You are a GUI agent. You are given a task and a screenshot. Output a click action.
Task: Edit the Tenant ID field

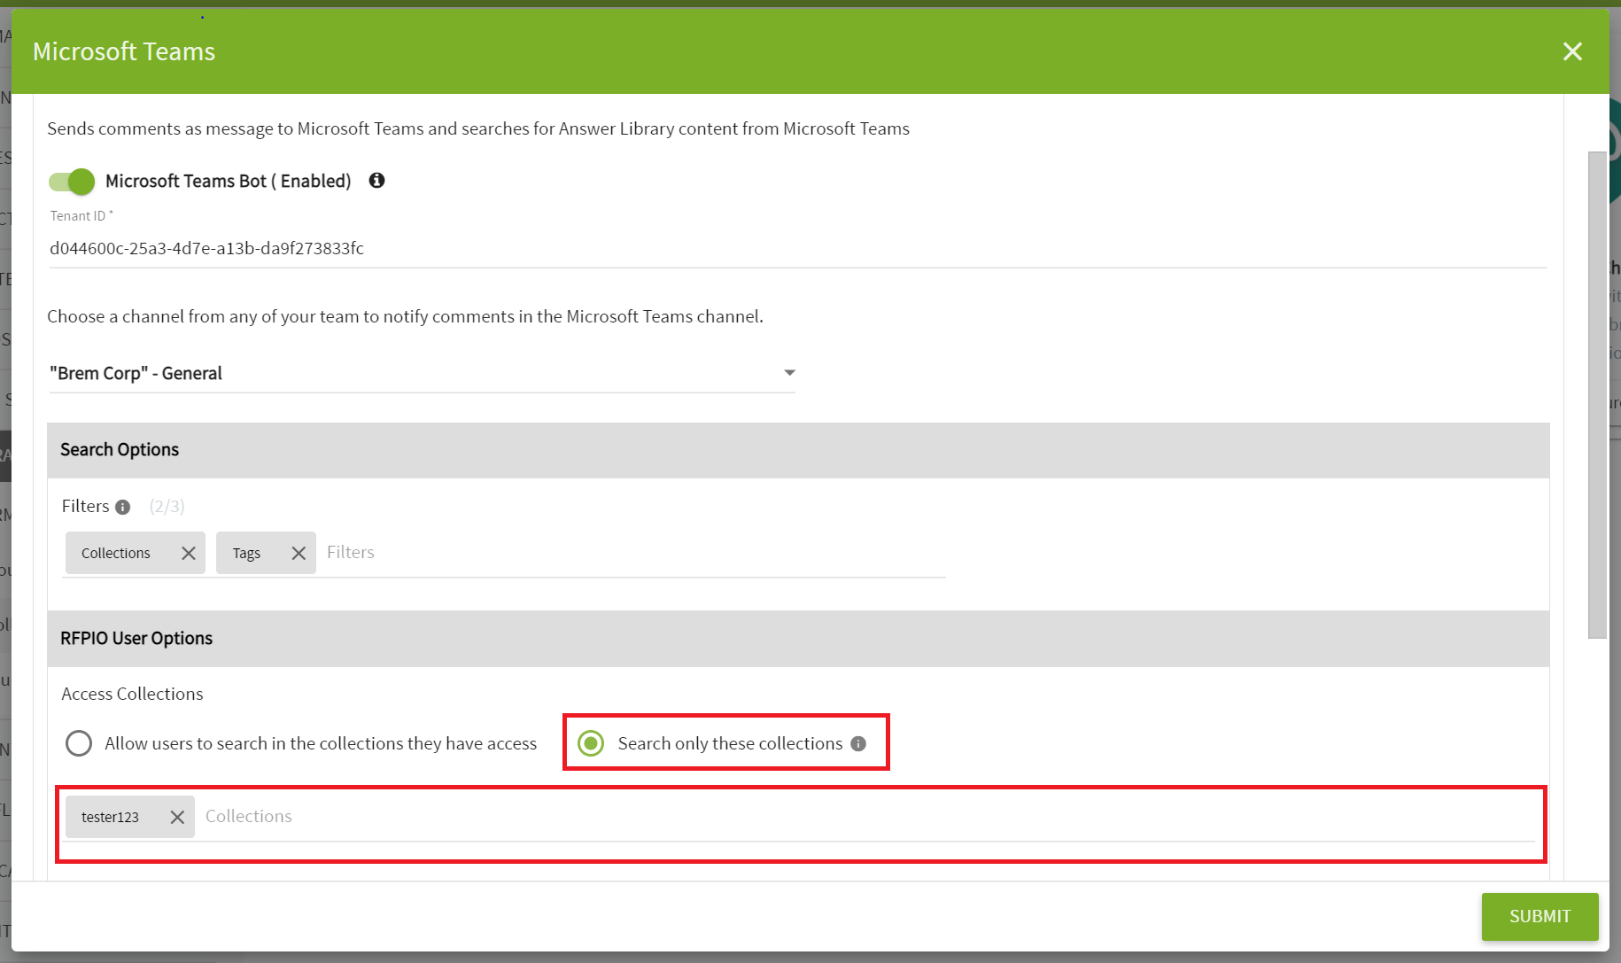tap(797, 248)
